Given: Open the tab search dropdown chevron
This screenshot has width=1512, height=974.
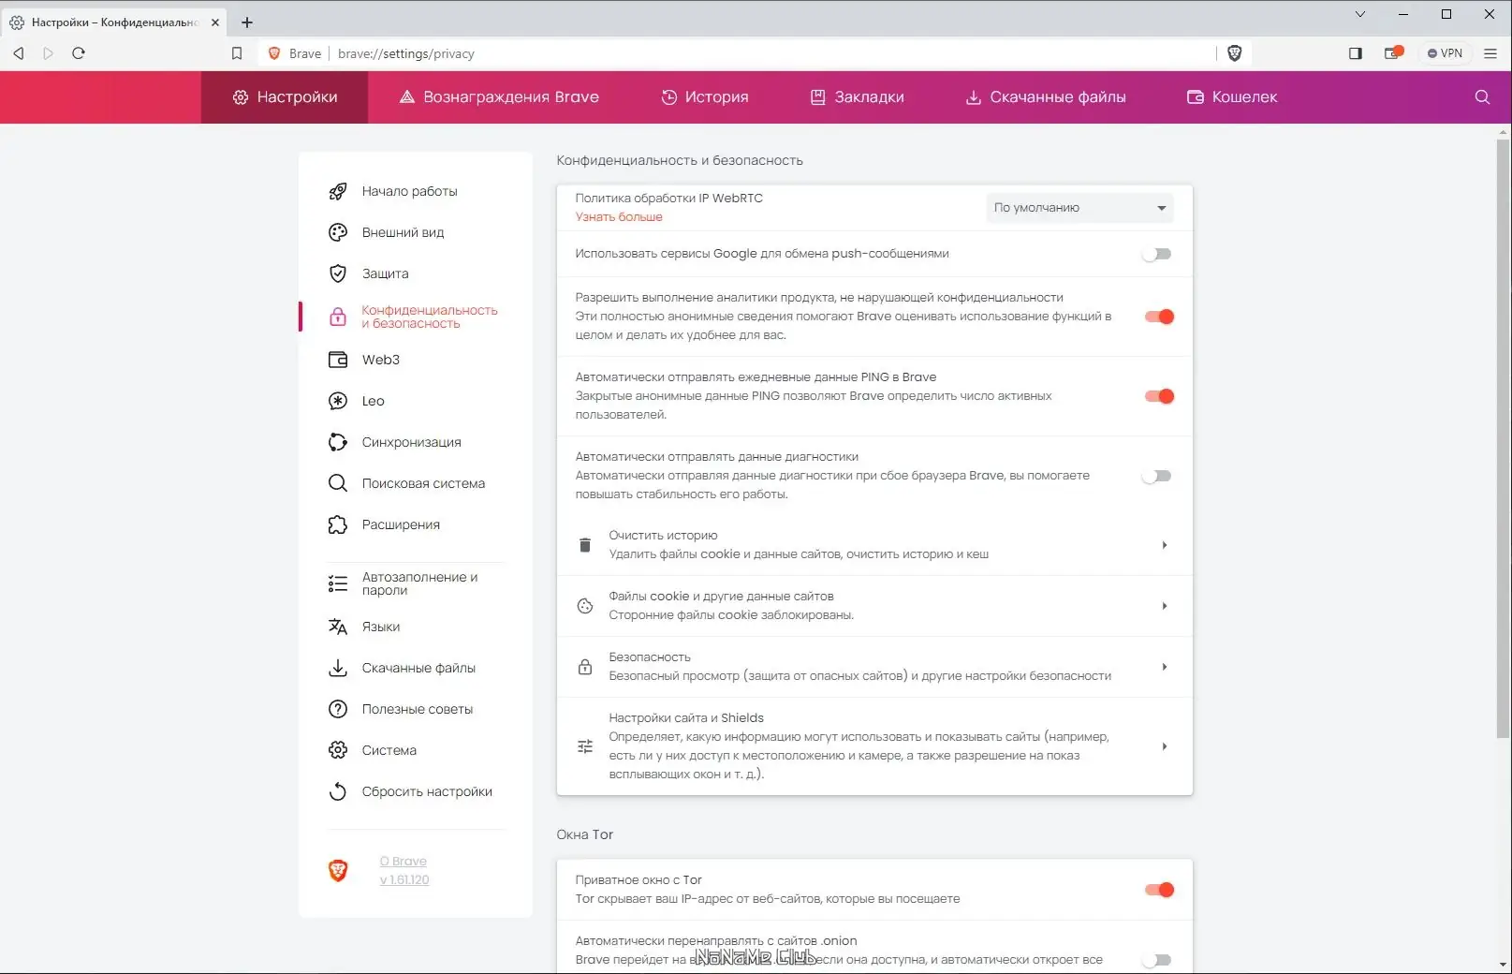Looking at the screenshot, I should [1360, 14].
